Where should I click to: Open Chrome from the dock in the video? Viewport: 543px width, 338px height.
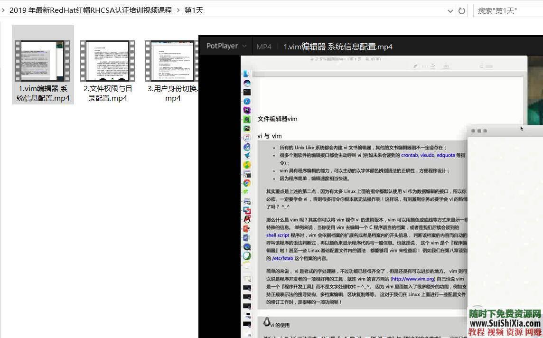click(248, 183)
